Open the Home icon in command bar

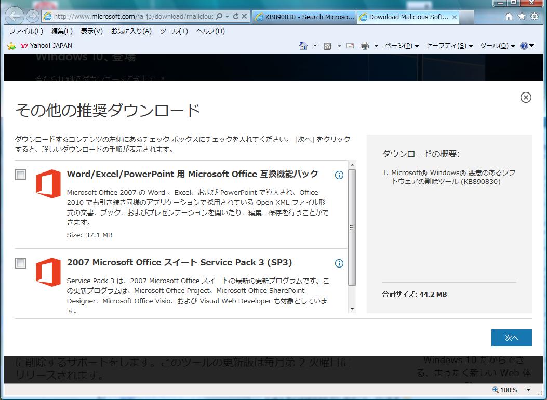click(x=303, y=46)
